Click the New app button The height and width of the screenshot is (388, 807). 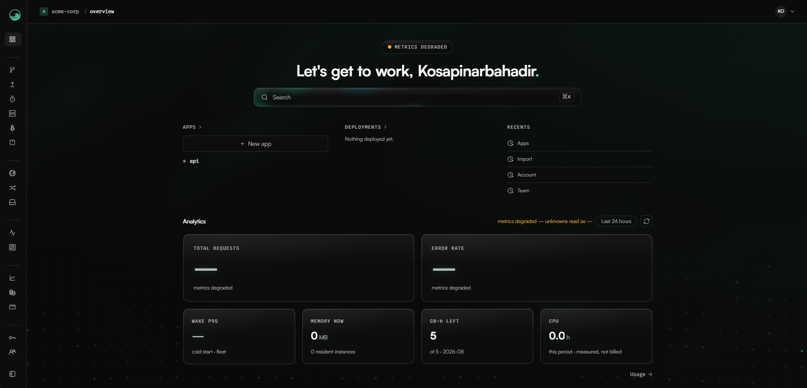click(256, 144)
